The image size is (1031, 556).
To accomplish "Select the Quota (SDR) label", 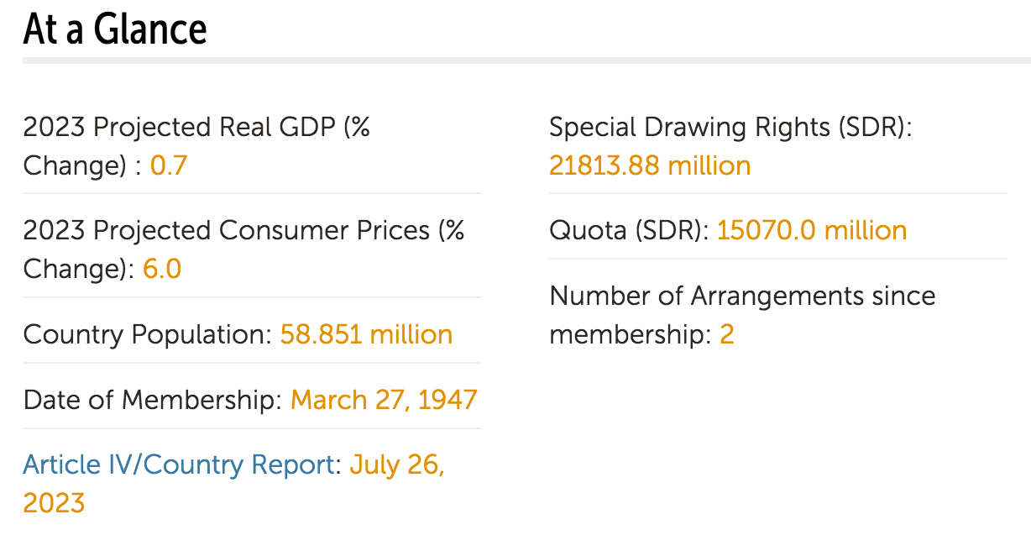I will pyautogui.click(x=628, y=230).
